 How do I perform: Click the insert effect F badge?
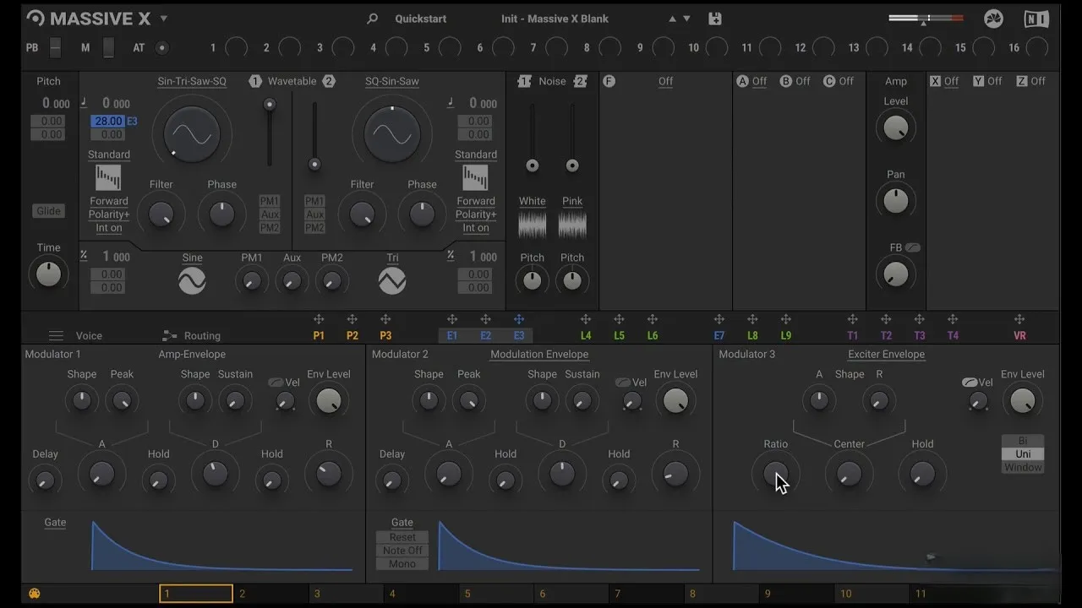tap(609, 81)
